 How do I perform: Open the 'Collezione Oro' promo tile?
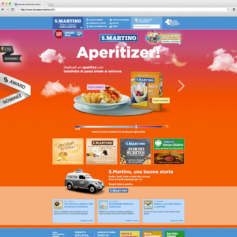[x=102, y=151]
